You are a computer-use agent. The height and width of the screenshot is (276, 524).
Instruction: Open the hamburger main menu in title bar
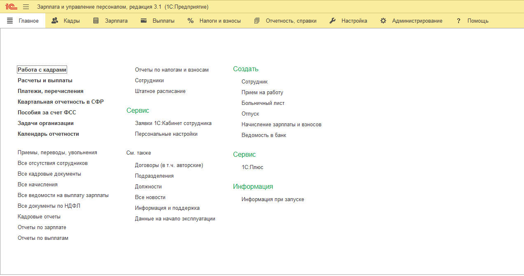click(26, 7)
